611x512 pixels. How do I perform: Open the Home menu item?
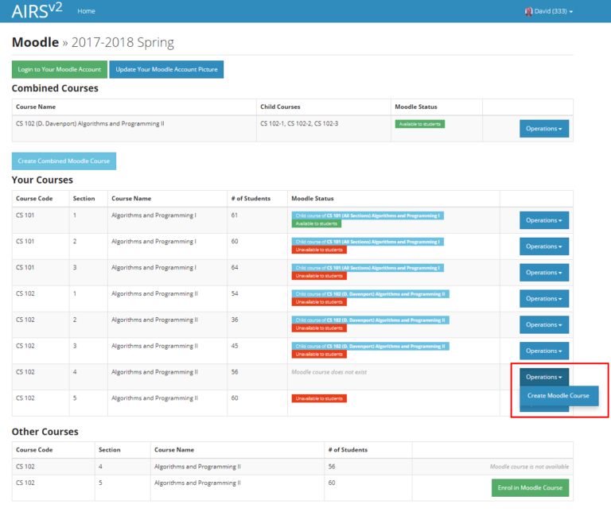point(86,11)
